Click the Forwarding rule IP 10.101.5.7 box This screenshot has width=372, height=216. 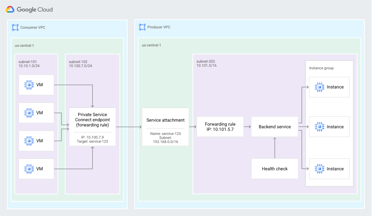pyautogui.click(x=220, y=126)
